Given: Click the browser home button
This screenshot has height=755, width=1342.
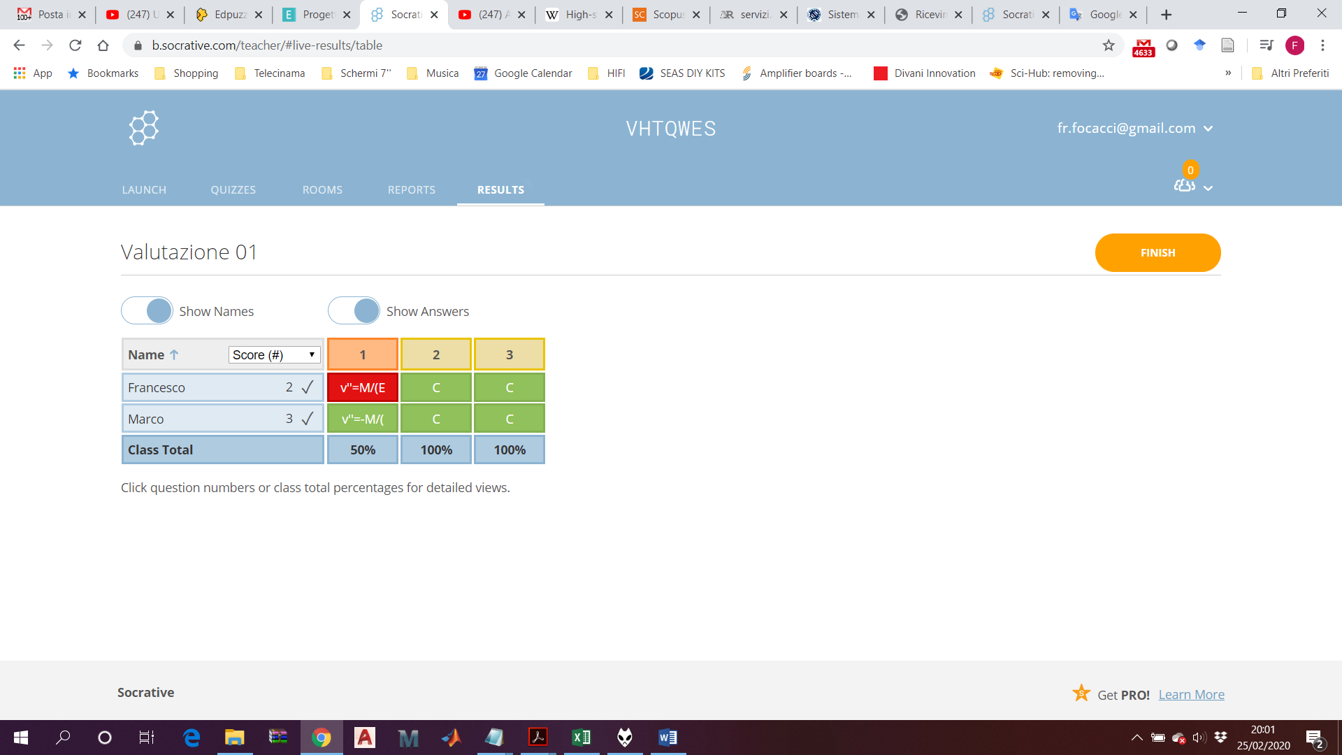Looking at the screenshot, I should [x=103, y=45].
